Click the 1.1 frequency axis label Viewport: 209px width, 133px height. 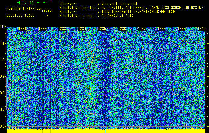(3, 43)
